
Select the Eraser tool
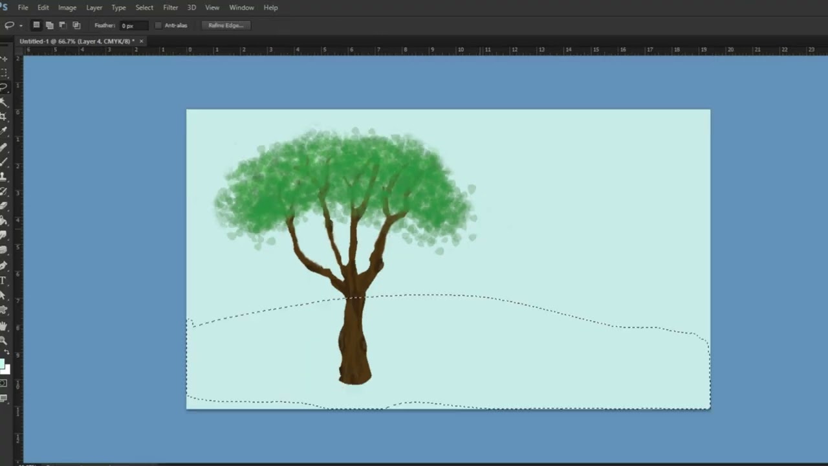click(x=3, y=206)
